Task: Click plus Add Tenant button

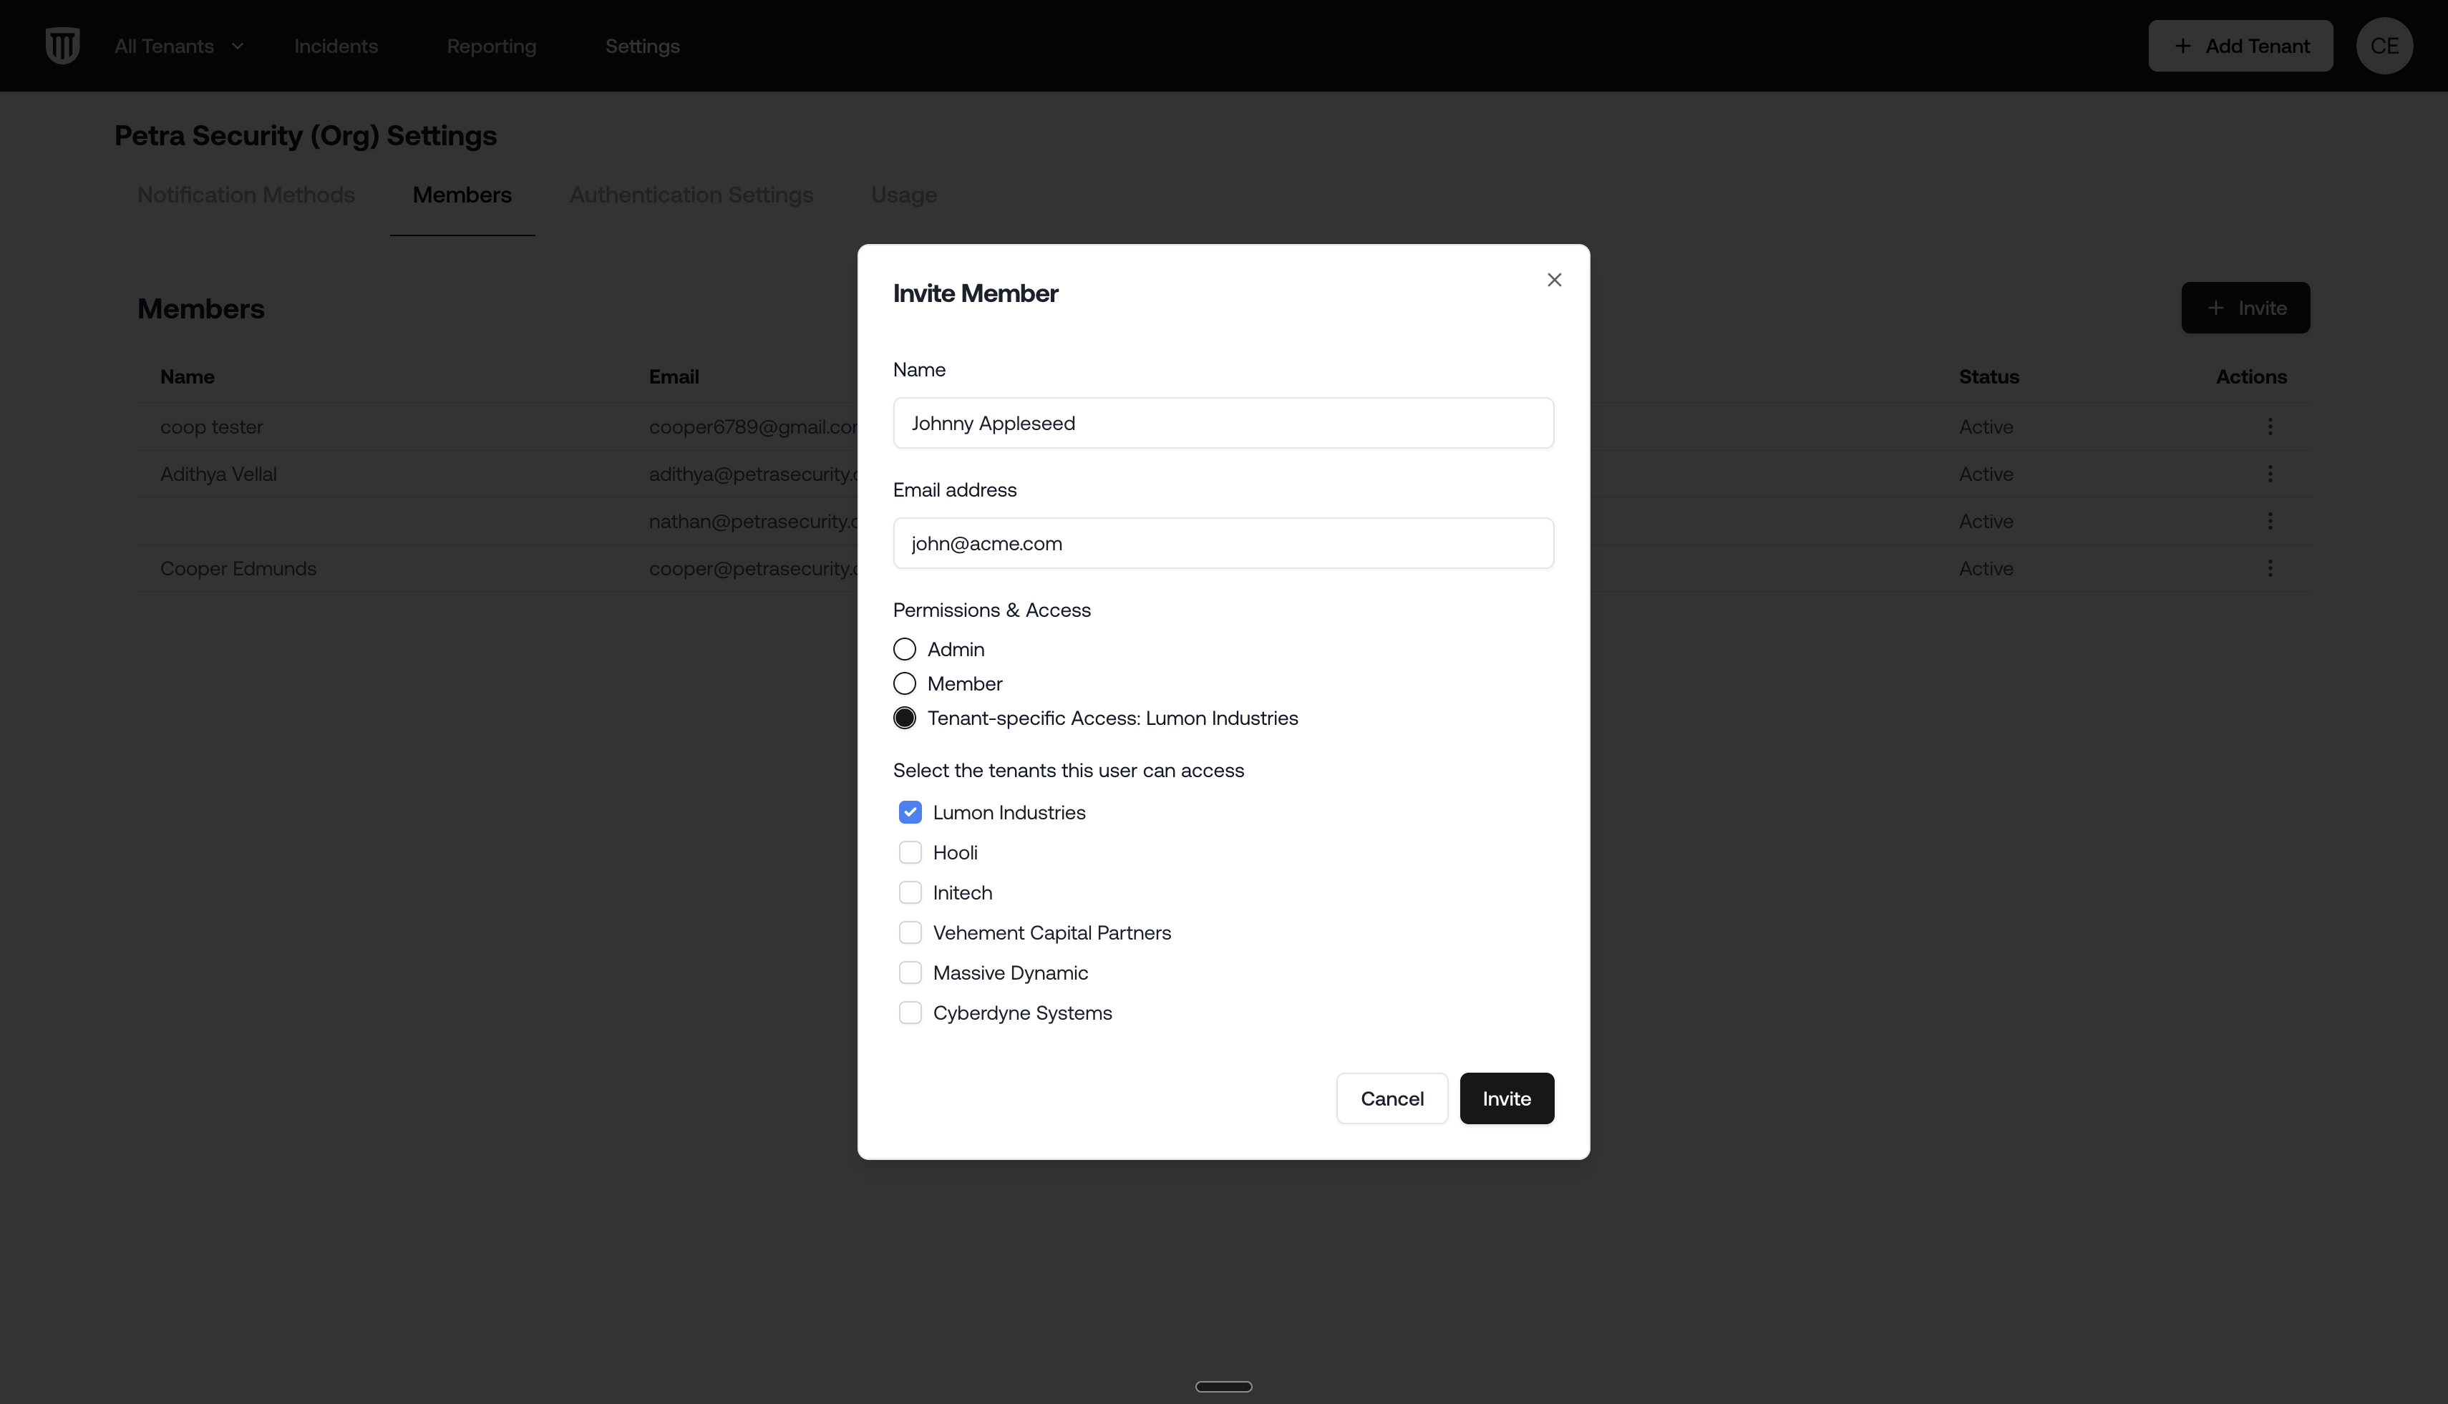Action: (2240, 45)
